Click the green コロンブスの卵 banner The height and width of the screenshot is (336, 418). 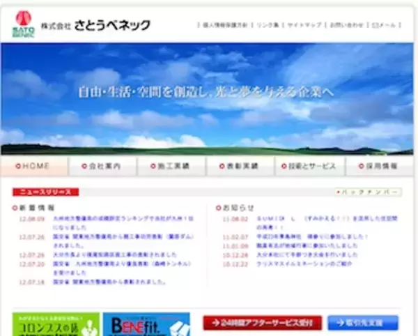click(x=56, y=324)
